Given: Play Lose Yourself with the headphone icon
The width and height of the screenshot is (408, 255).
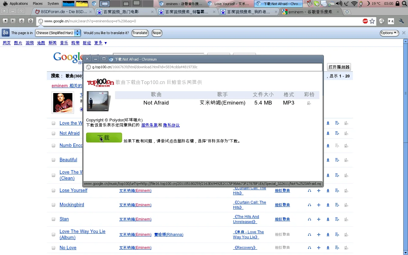Looking at the screenshot, I should click(x=310, y=191).
